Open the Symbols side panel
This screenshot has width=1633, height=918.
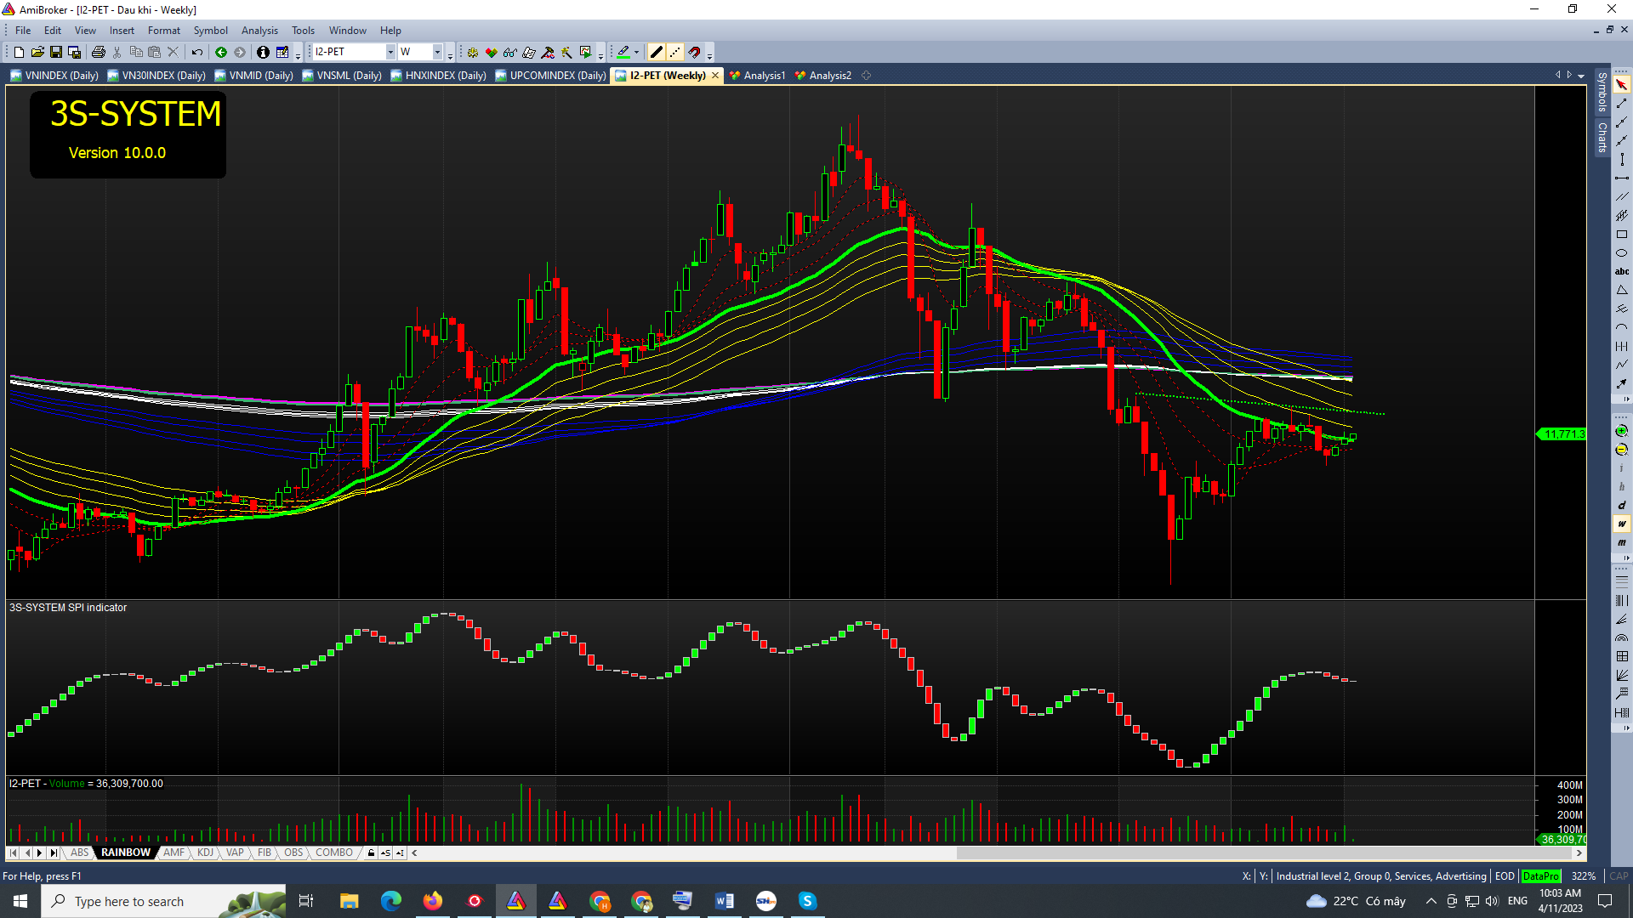point(1602,92)
